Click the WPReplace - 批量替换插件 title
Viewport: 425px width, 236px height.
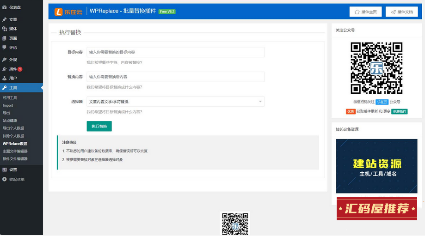click(x=123, y=11)
